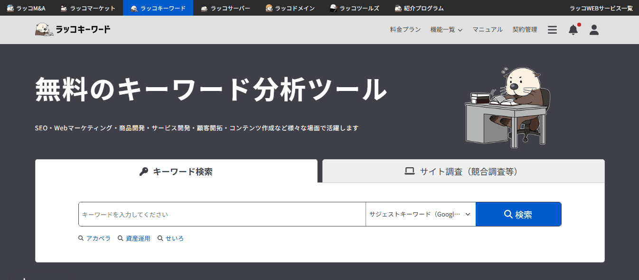Select the ラッコキーワード top bar tab
639x280 pixels.
click(158, 8)
